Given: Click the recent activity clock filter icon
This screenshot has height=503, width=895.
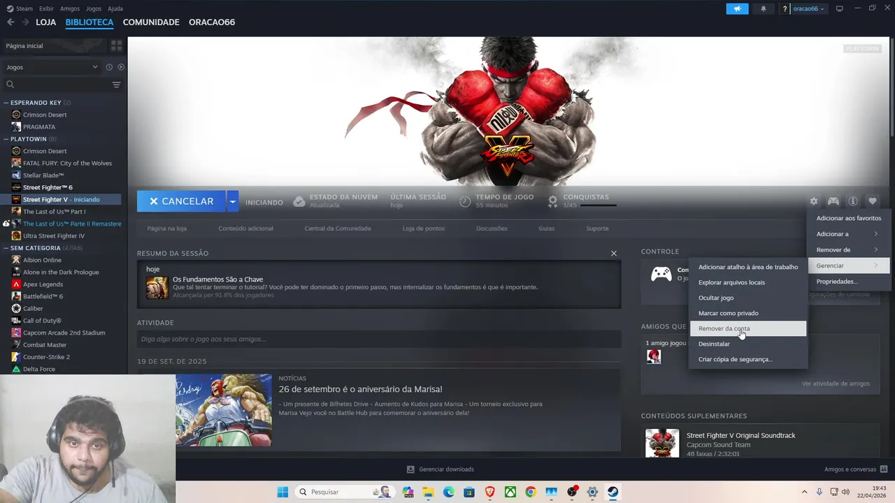Looking at the screenshot, I should click(x=109, y=67).
